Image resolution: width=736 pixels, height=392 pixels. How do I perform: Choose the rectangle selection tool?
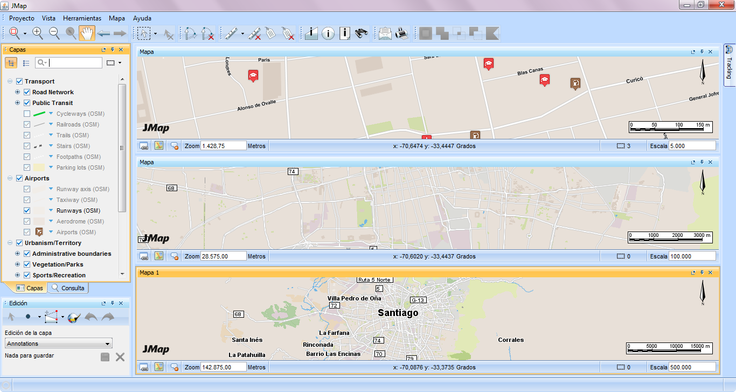click(144, 33)
